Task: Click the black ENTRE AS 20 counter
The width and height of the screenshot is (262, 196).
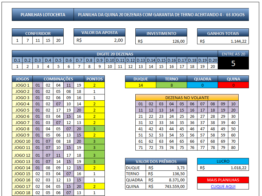Action: pyautogui.click(x=233, y=64)
